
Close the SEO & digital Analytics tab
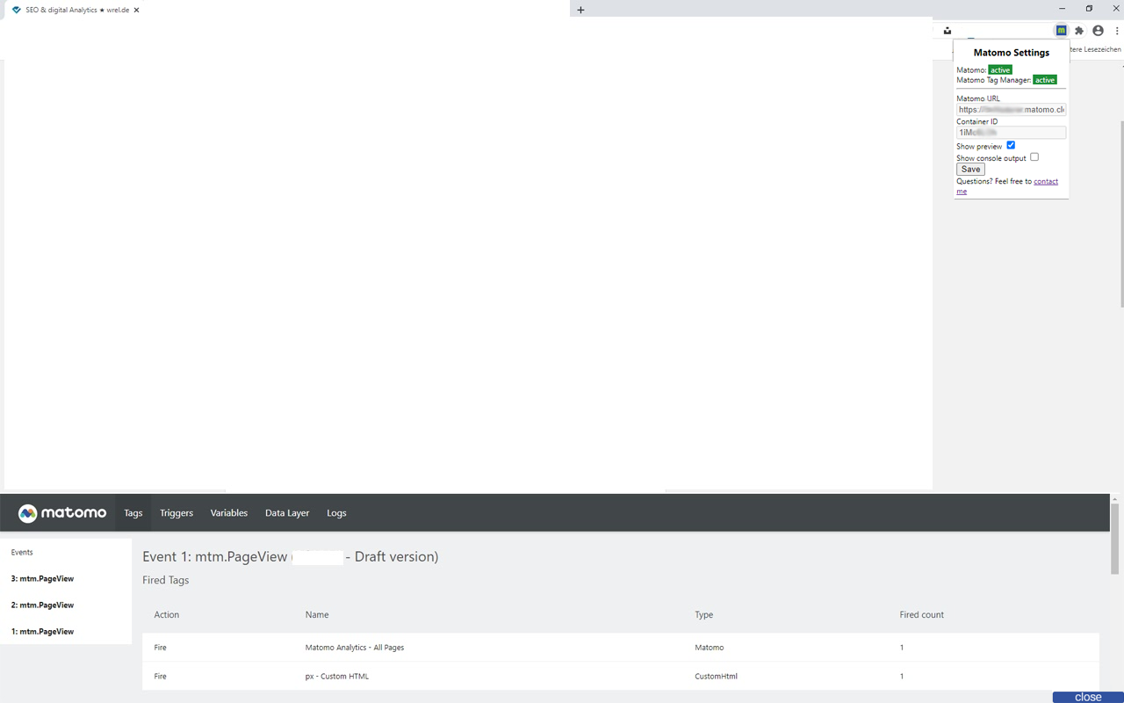pyautogui.click(x=136, y=10)
